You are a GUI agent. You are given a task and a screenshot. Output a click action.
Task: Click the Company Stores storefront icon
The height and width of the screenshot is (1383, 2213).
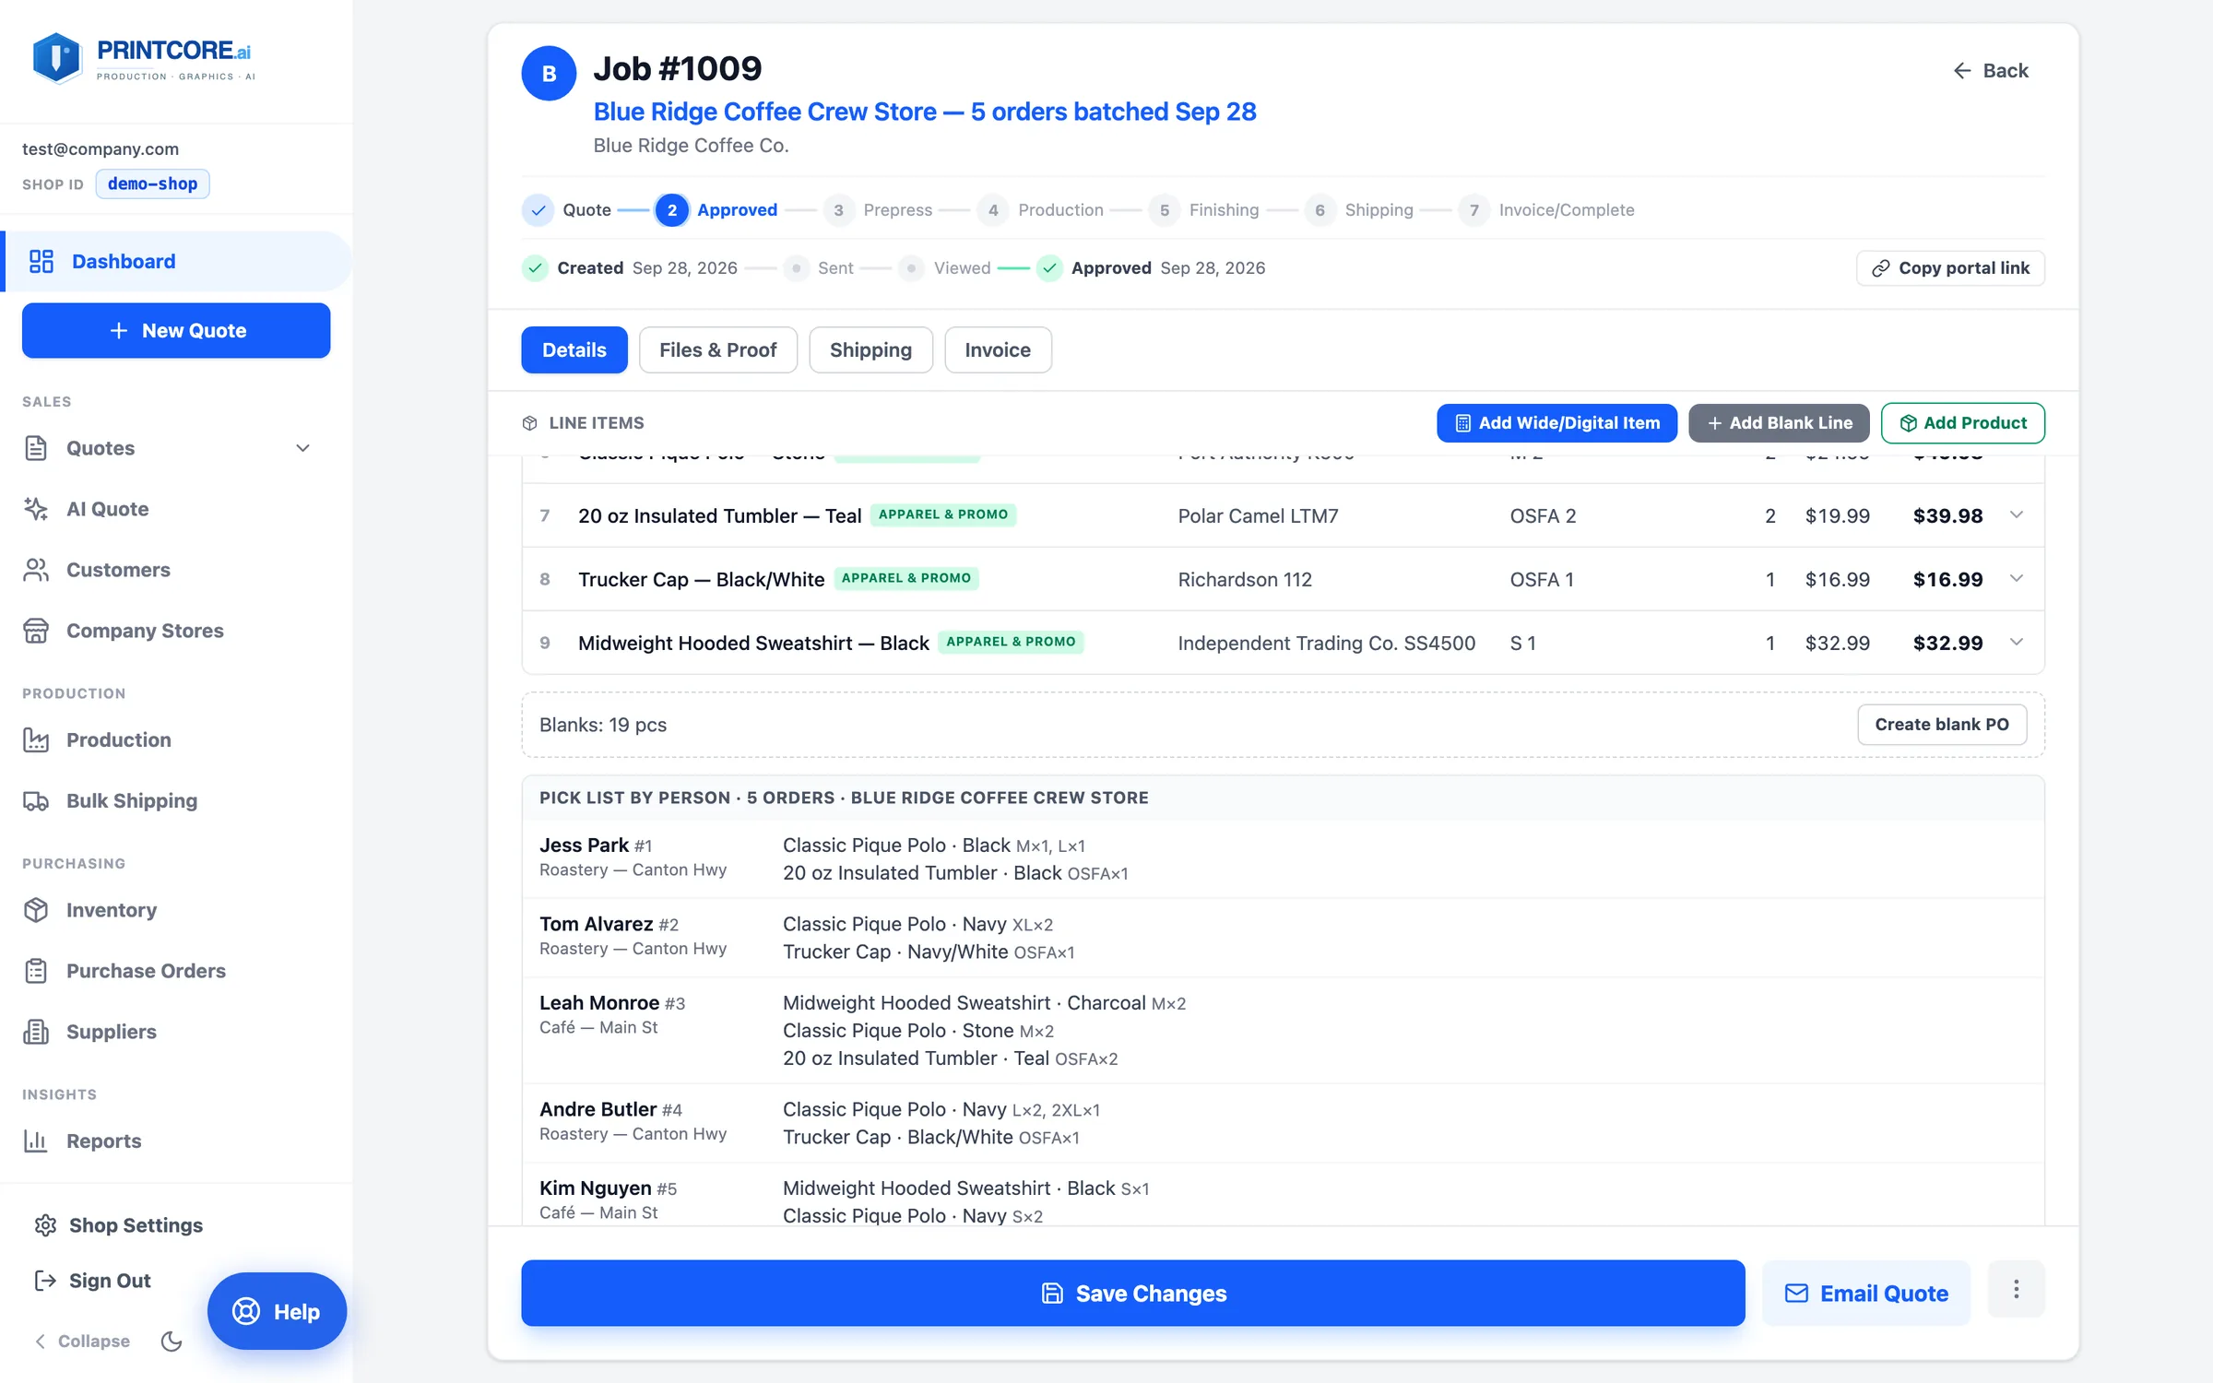[x=36, y=631]
